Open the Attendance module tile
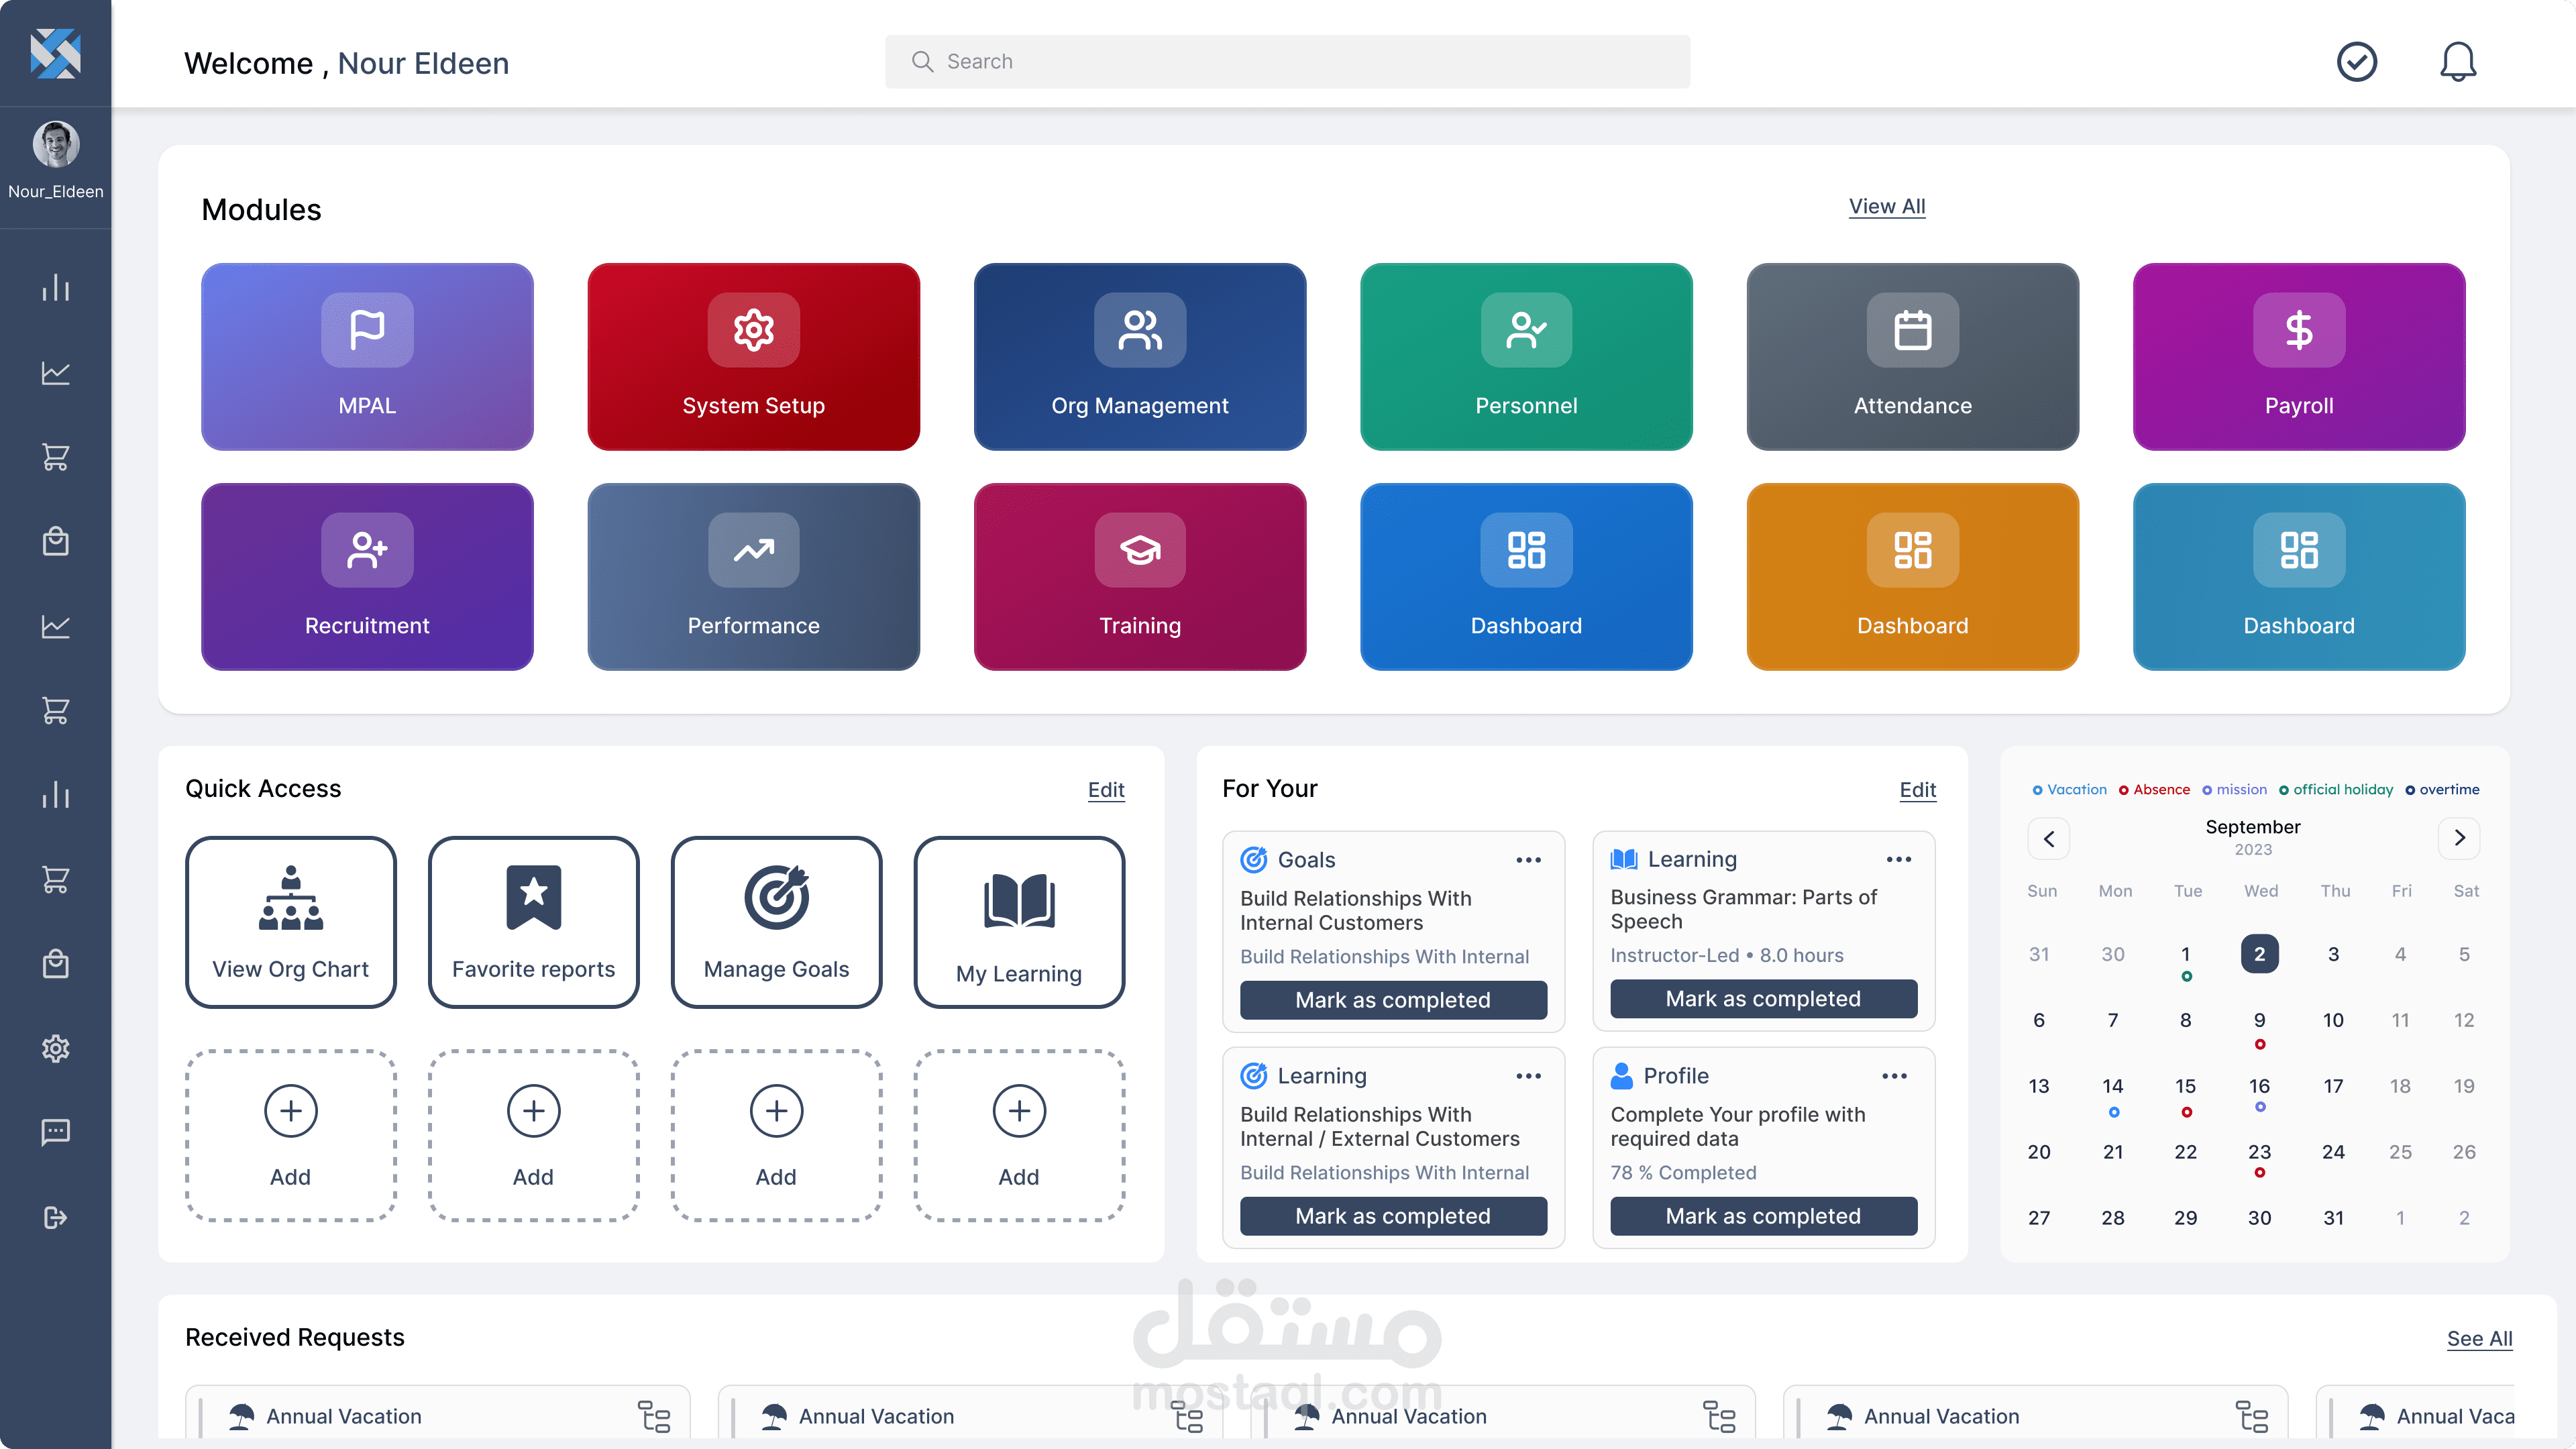Image resolution: width=2576 pixels, height=1449 pixels. click(1912, 357)
